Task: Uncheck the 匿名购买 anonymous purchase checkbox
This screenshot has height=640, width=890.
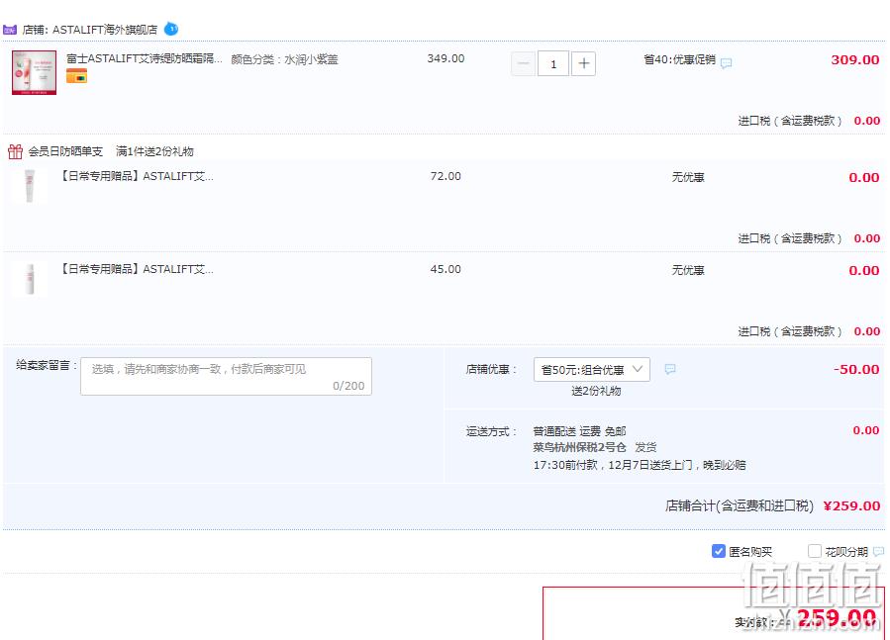Action: (x=719, y=551)
